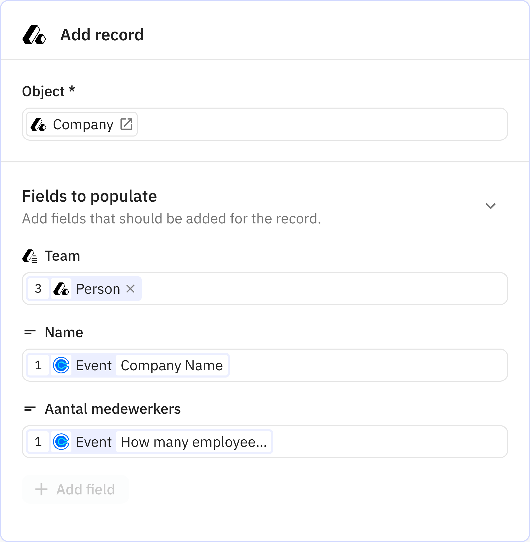Click the Add fields that should be added description
This screenshot has width=530, height=542.
[172, 219]
